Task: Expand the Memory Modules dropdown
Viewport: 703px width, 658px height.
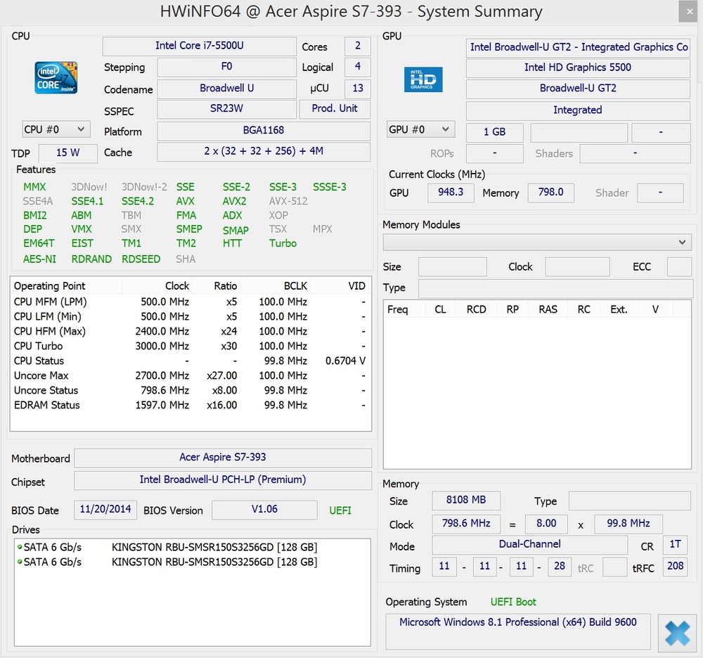Action: [x=537, y=243]
